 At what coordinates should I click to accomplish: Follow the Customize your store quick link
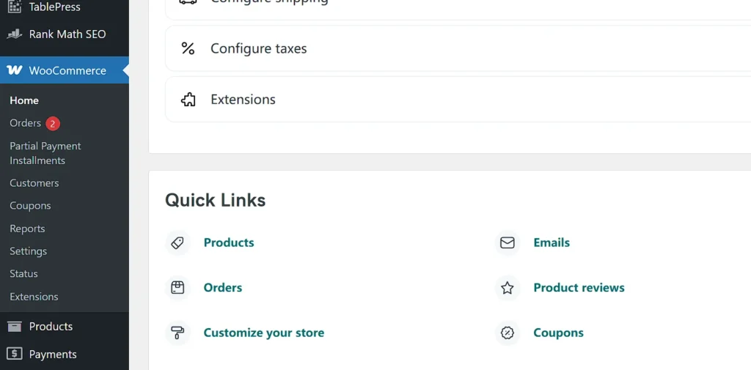click(264, 333)
